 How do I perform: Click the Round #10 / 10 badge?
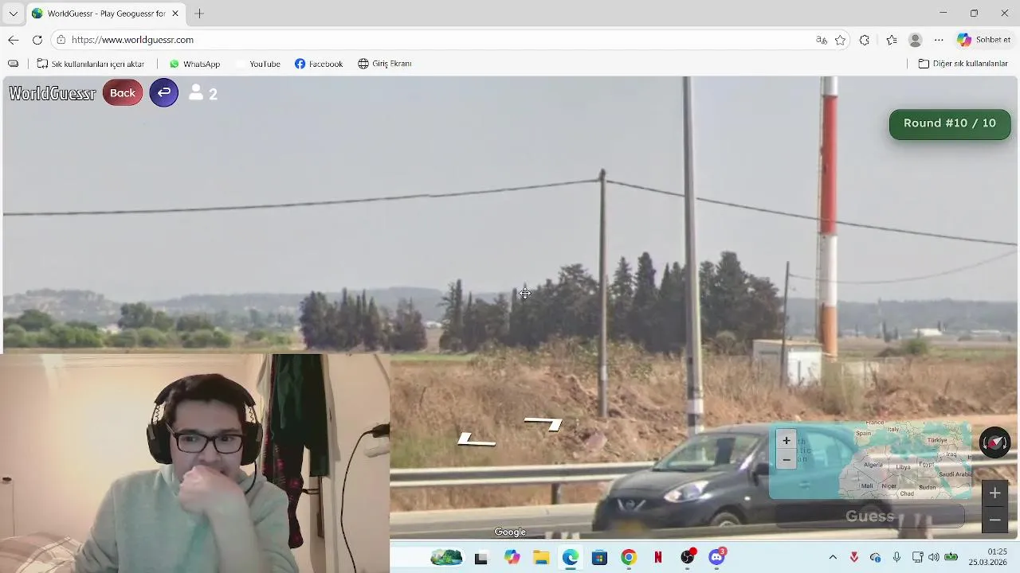click(x=950, y=123)
